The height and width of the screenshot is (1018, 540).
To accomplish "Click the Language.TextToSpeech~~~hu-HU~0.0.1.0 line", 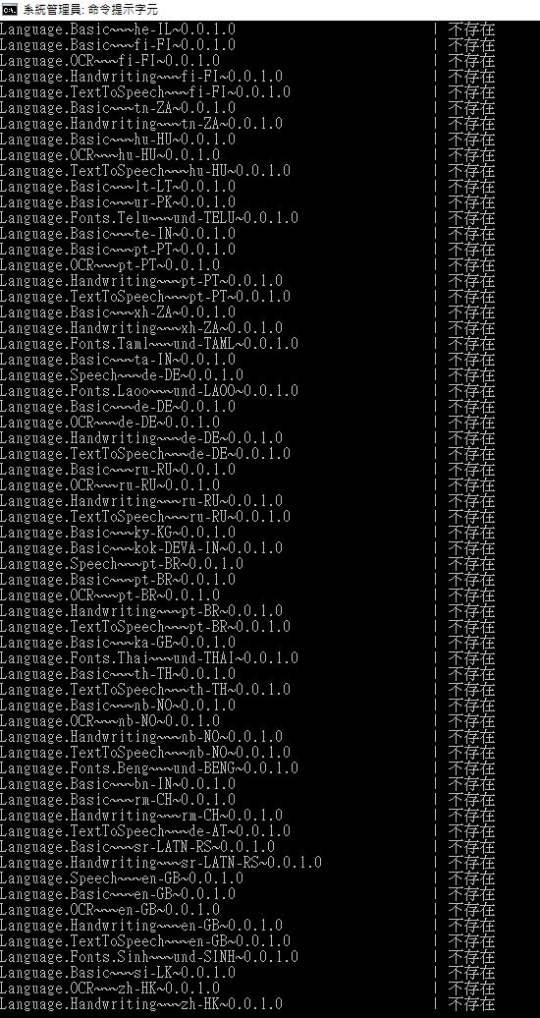I will [x=145, y=171].
